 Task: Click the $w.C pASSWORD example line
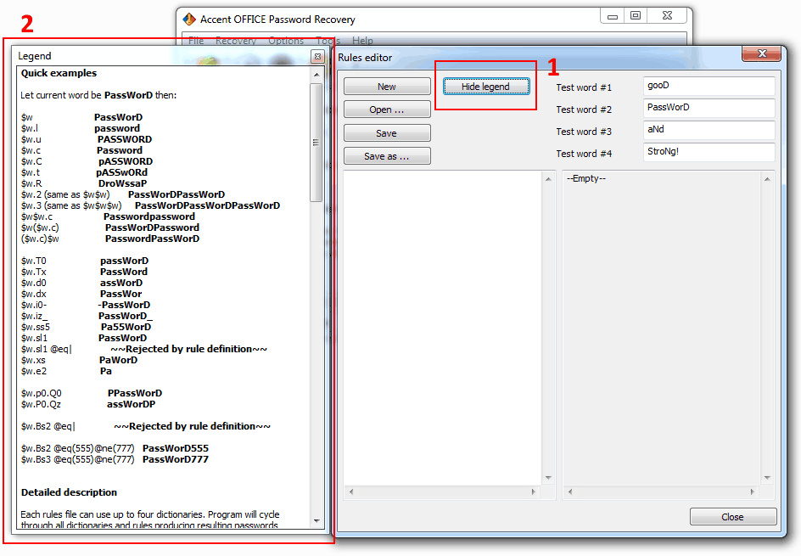tap(87, 161)
